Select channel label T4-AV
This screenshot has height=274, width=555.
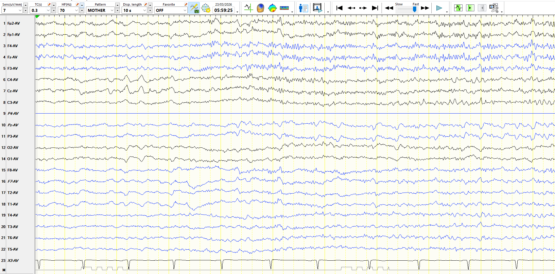coord(13,215)
